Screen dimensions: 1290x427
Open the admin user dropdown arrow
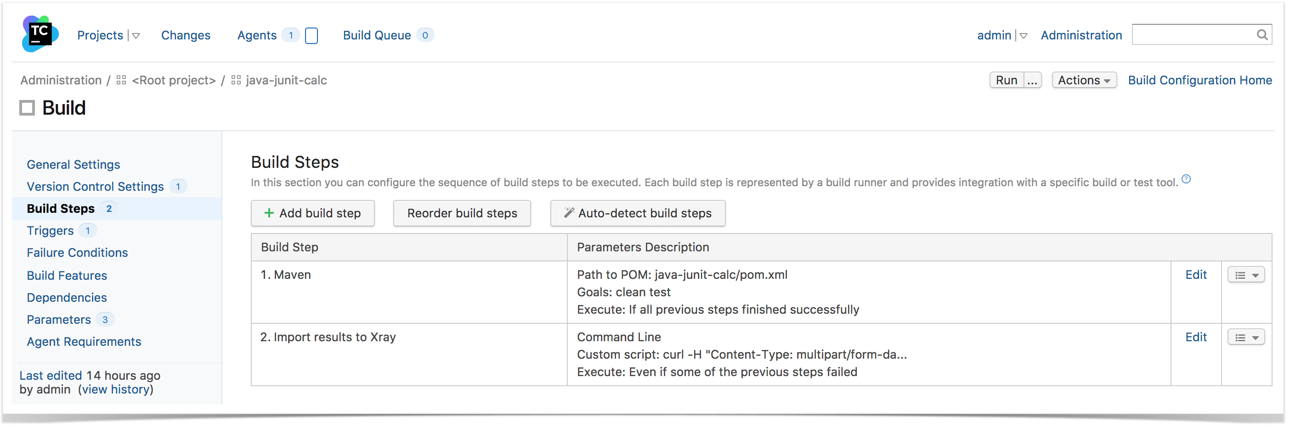click(1024, 36)
